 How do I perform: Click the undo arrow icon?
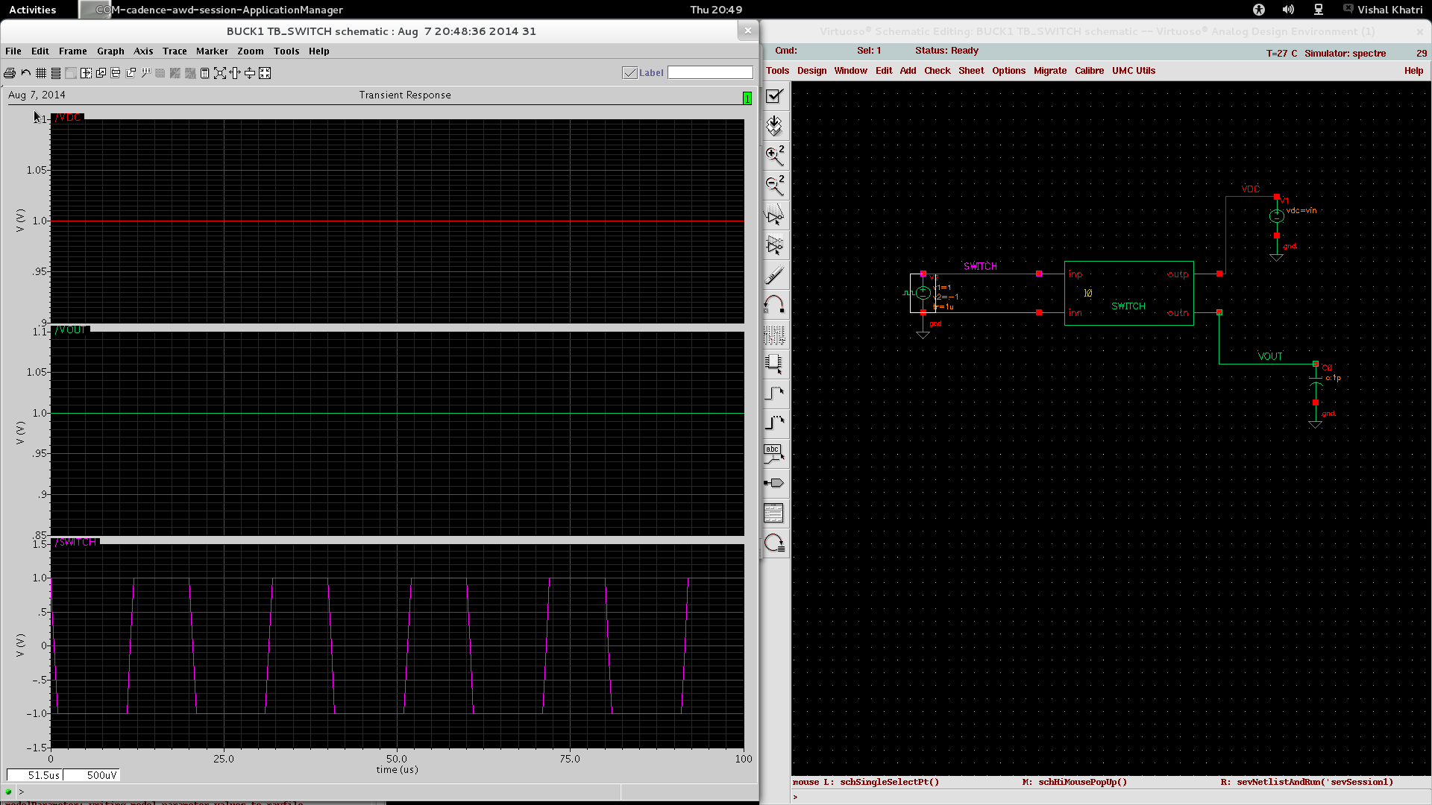(26, 73)
